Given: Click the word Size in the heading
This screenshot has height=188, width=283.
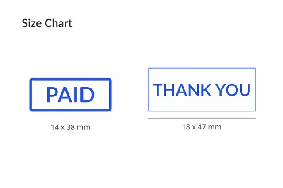Looking at the screenshot, I should pyautogui.click(x=31, y=23).
